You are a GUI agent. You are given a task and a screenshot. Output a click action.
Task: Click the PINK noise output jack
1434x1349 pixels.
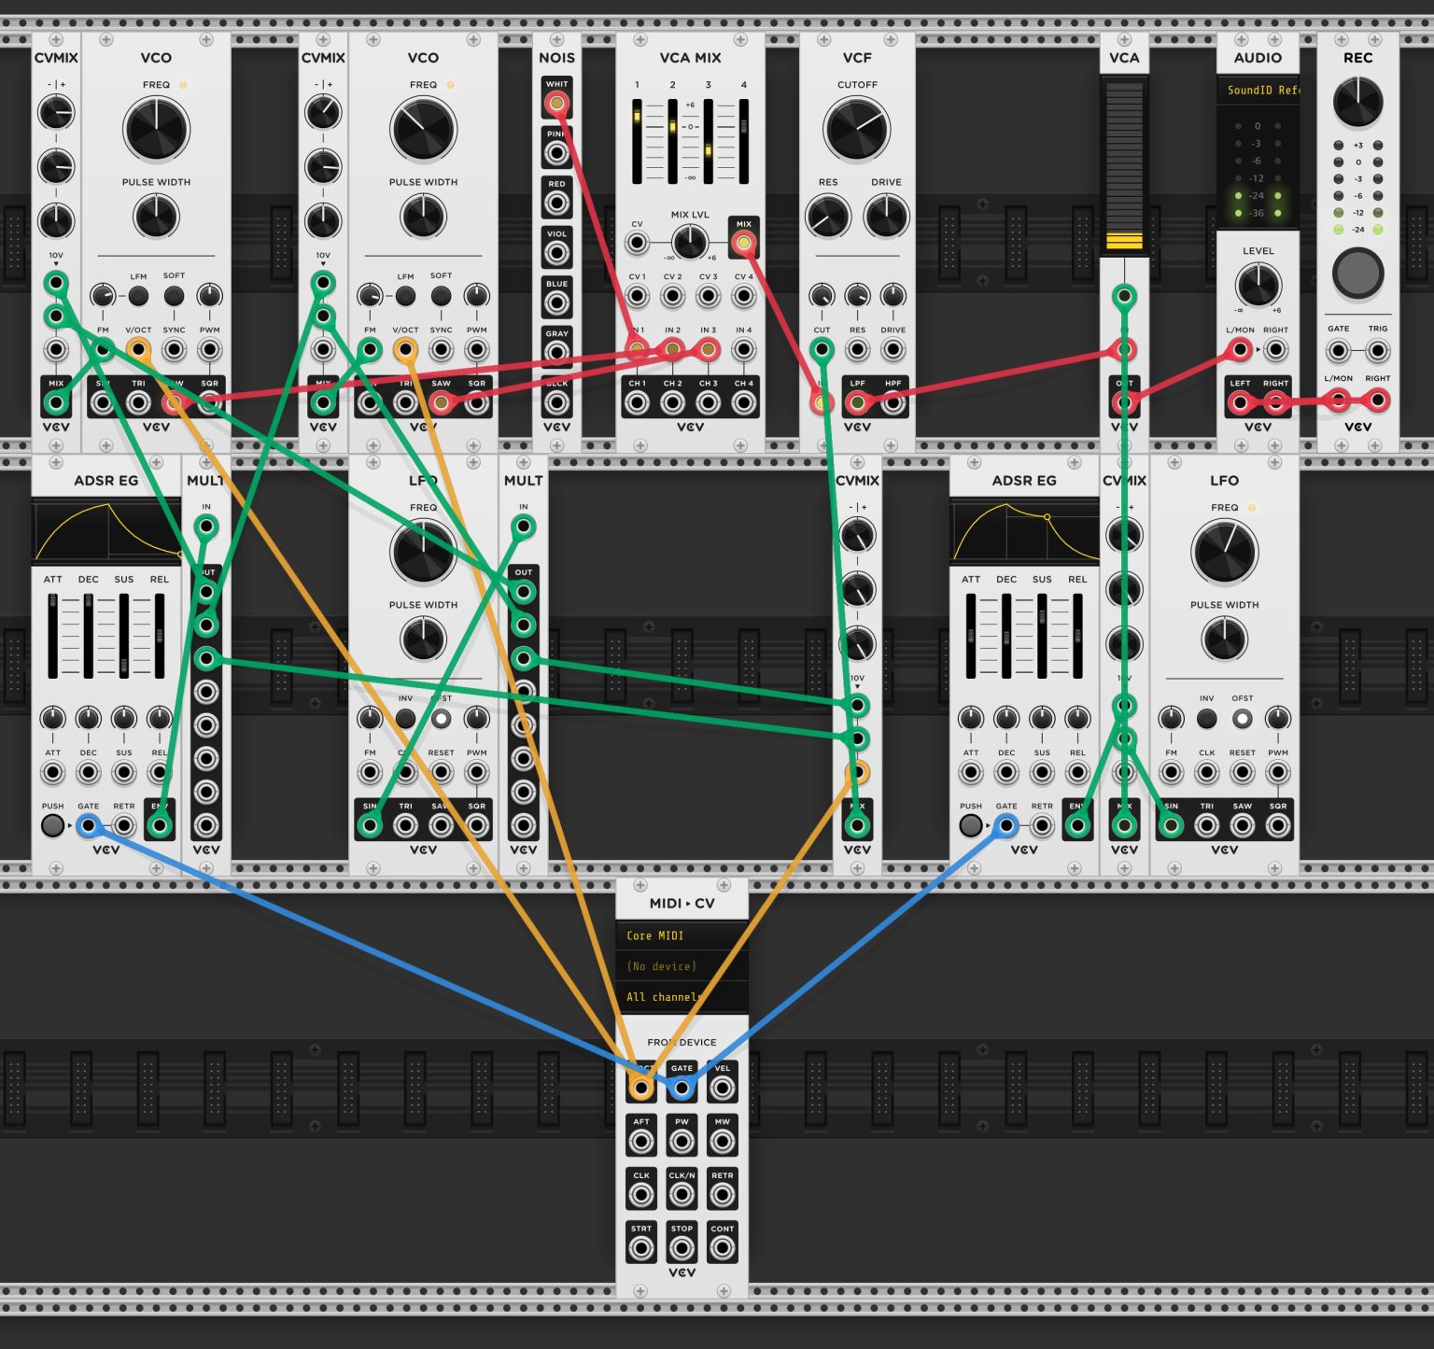pyautogui.click(x=556, y=152)
